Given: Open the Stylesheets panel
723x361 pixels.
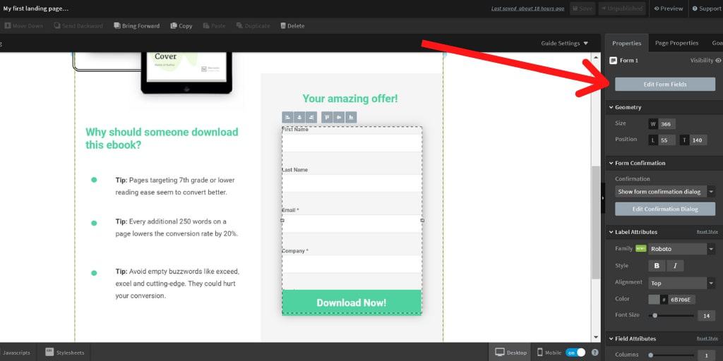Looking at the screenshot, I should click(x=64, y=353).
